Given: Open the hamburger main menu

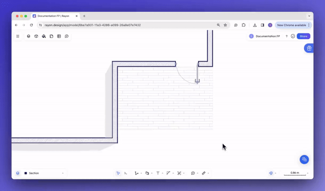Looking at the screenshot, I should click(17, 36).
